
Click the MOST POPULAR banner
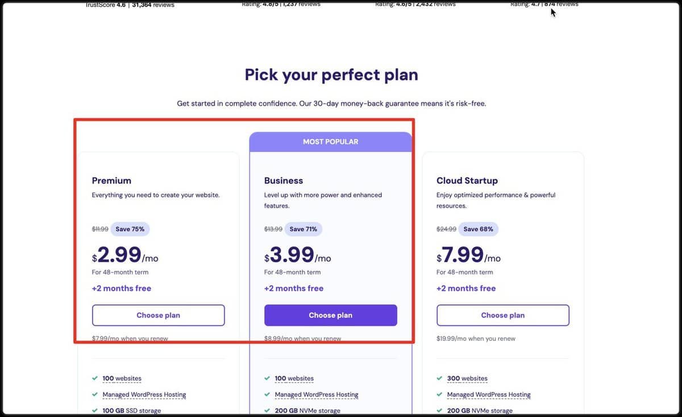click(x=330, y=142)
